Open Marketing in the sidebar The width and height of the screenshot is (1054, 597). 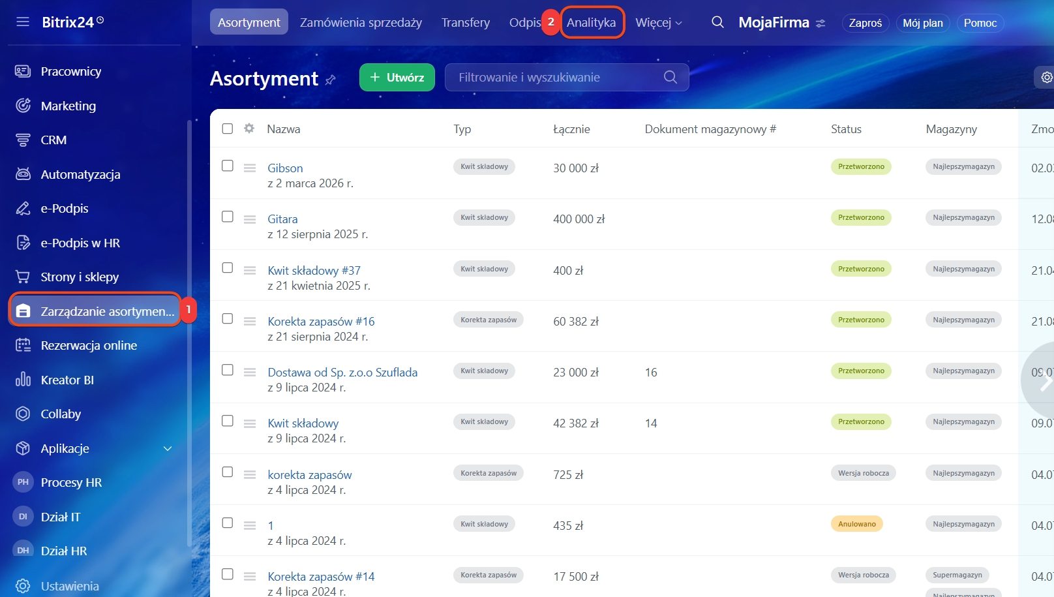68,106
